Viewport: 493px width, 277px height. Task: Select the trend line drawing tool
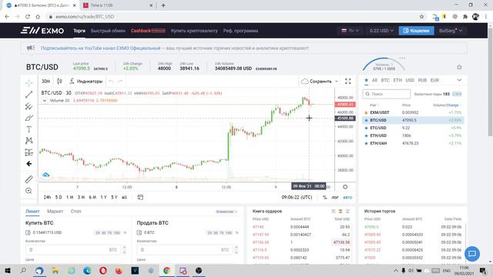point(29,95)
